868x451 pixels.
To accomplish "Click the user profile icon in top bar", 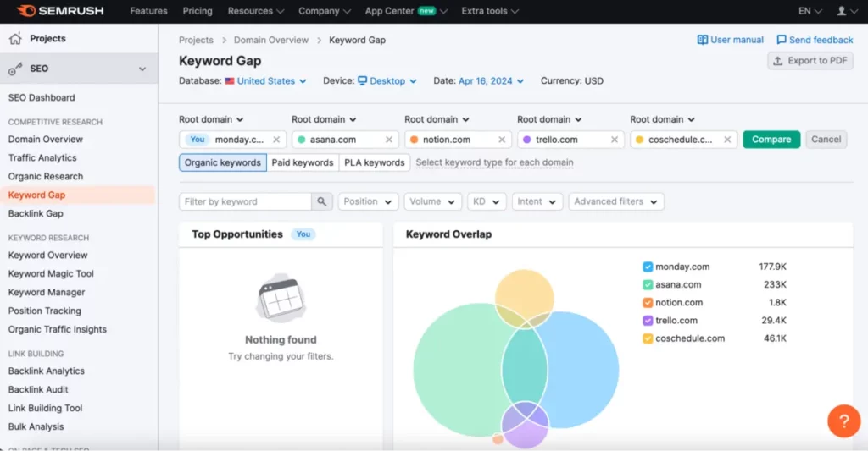I will (x=841, y=11).
